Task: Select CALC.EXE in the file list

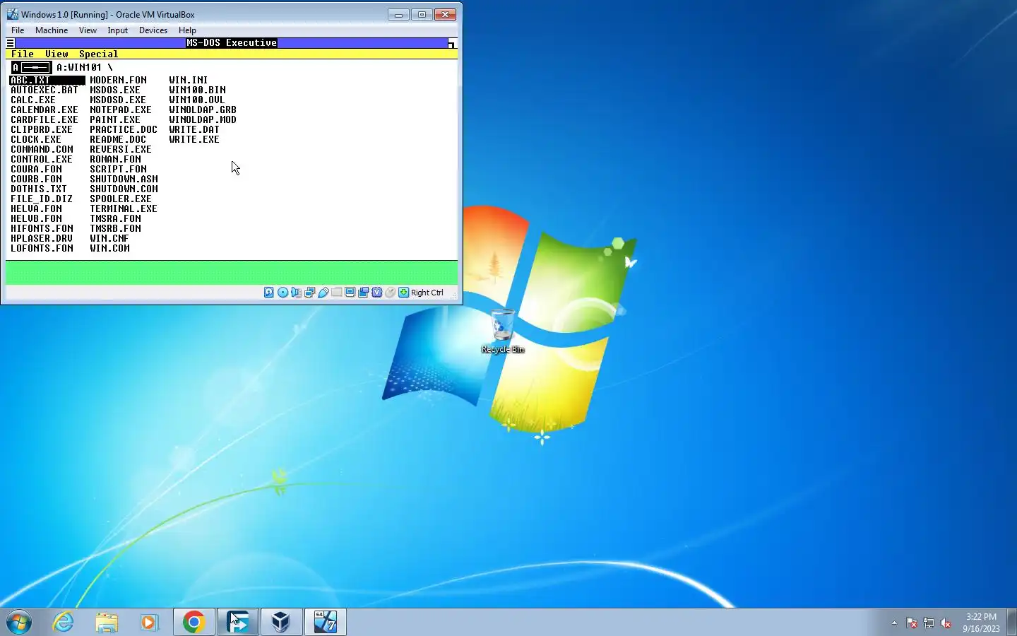Action: click(33, 100)
